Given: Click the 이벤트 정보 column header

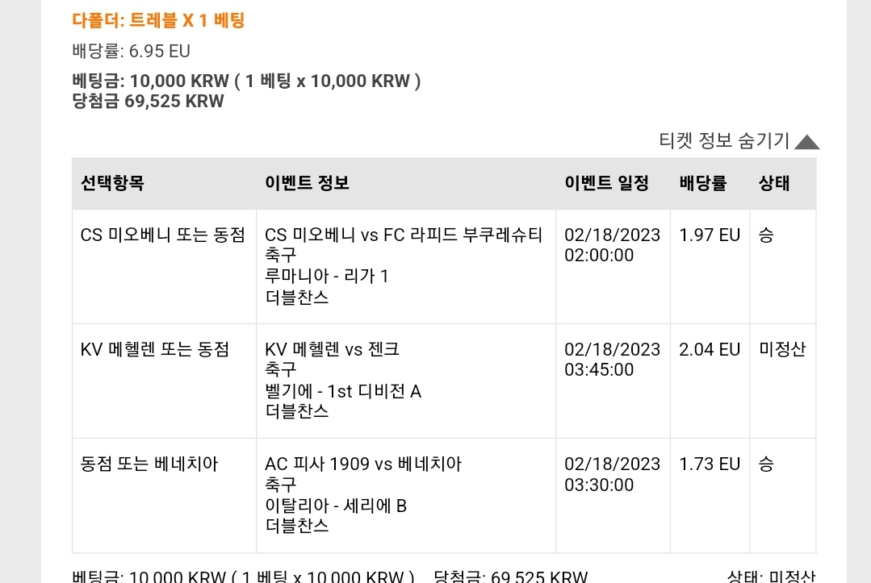Looking at the screenshot, I should click(307, 183).
